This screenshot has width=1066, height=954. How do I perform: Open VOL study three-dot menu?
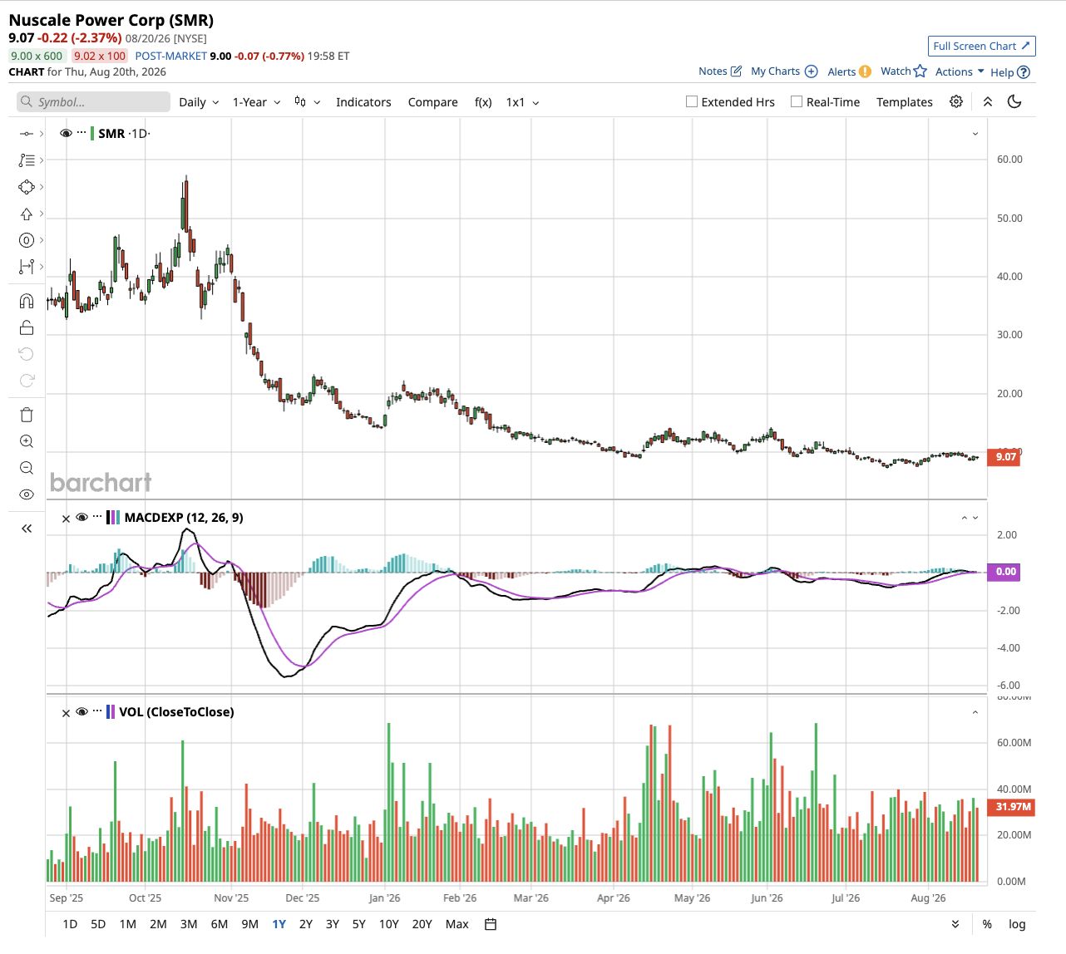[x=97, y=711]
